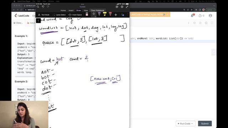Open the Window menu in menu bar
228x128 pixels.
[51, 1]
